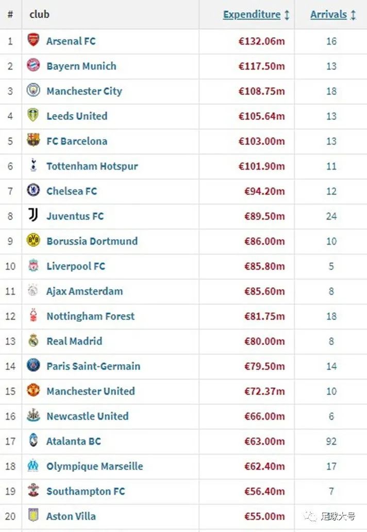The height and width of the screenshot is (532, 367).
Task: Click the Bayern Munich club crest icon
Action: [33, 66]
